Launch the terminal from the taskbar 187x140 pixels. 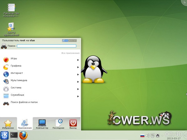(14, 135)
